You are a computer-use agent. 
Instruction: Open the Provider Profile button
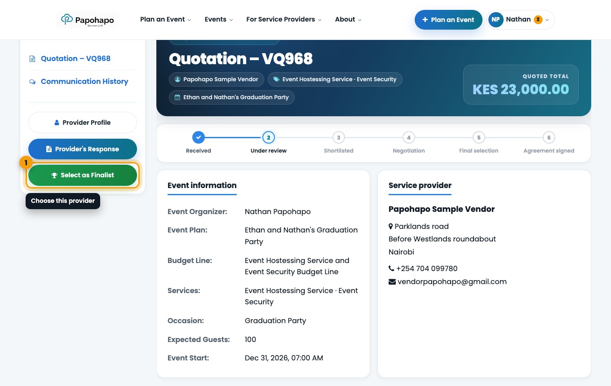pyautogui.click(x=83, y=123)
